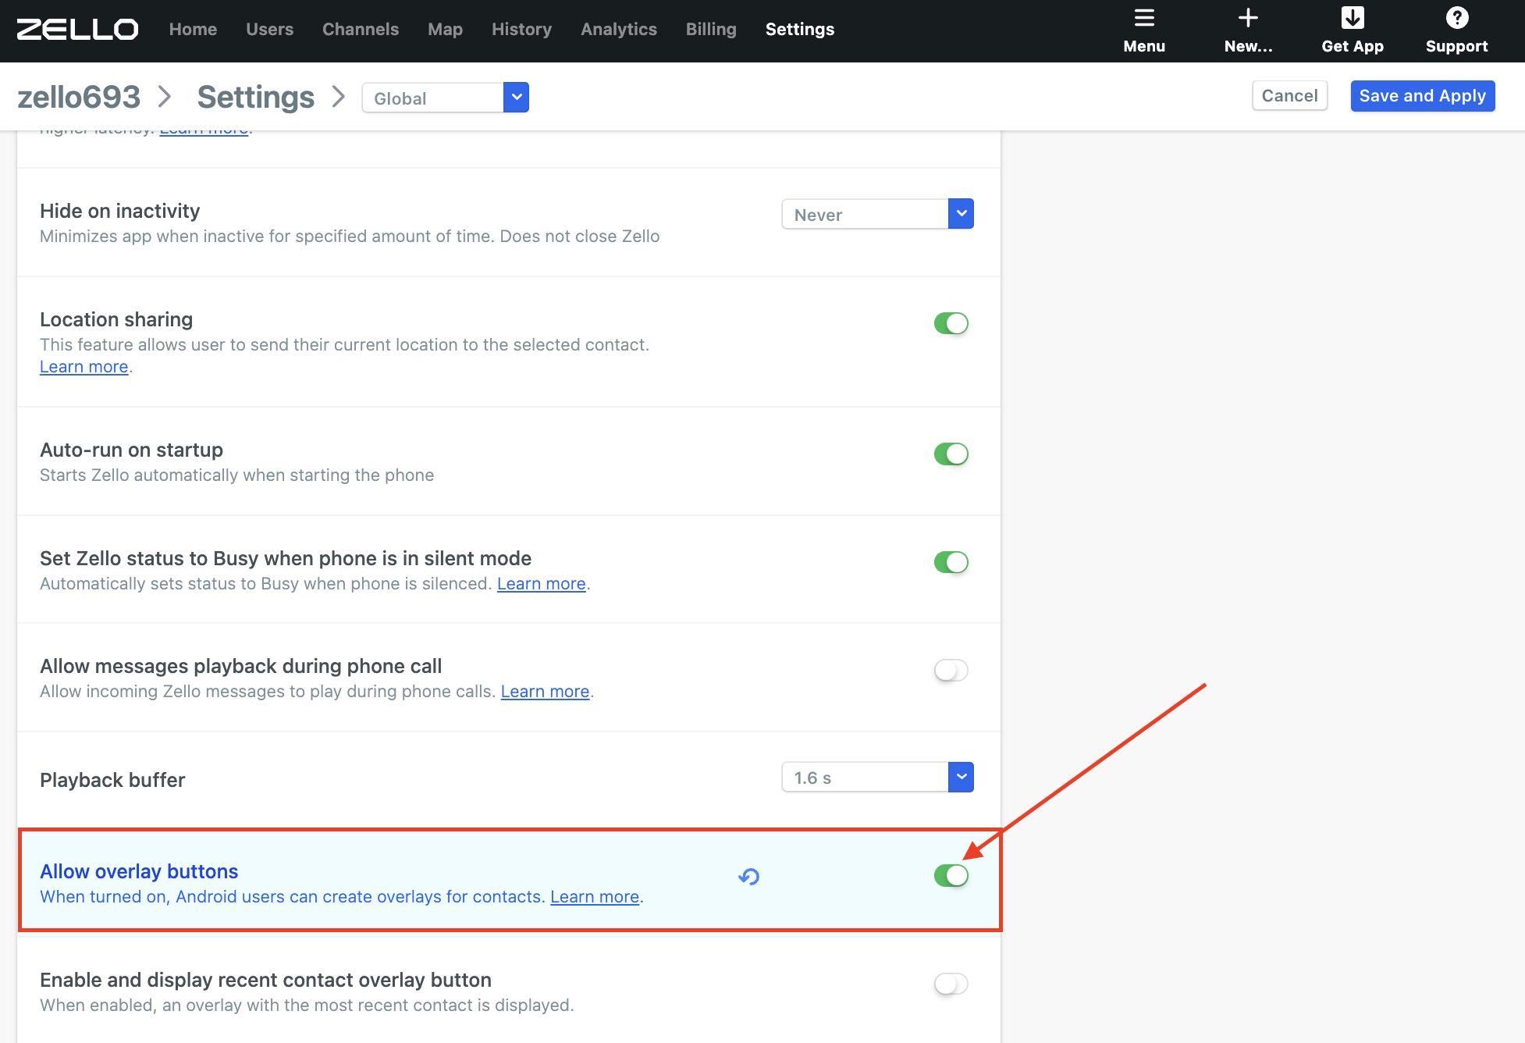1525x1043 pixels.
Task: Toggle Location sharing off
Action: pos(951,323)
